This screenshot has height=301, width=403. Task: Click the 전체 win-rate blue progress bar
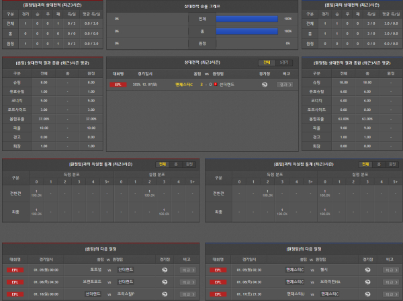(245, 19)
